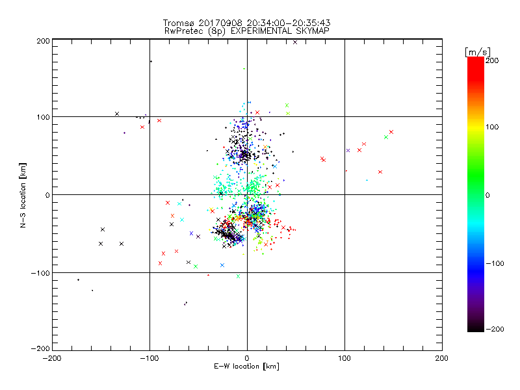Click the colorbar label '100'
520x390 pixels.
pos(492,127)
